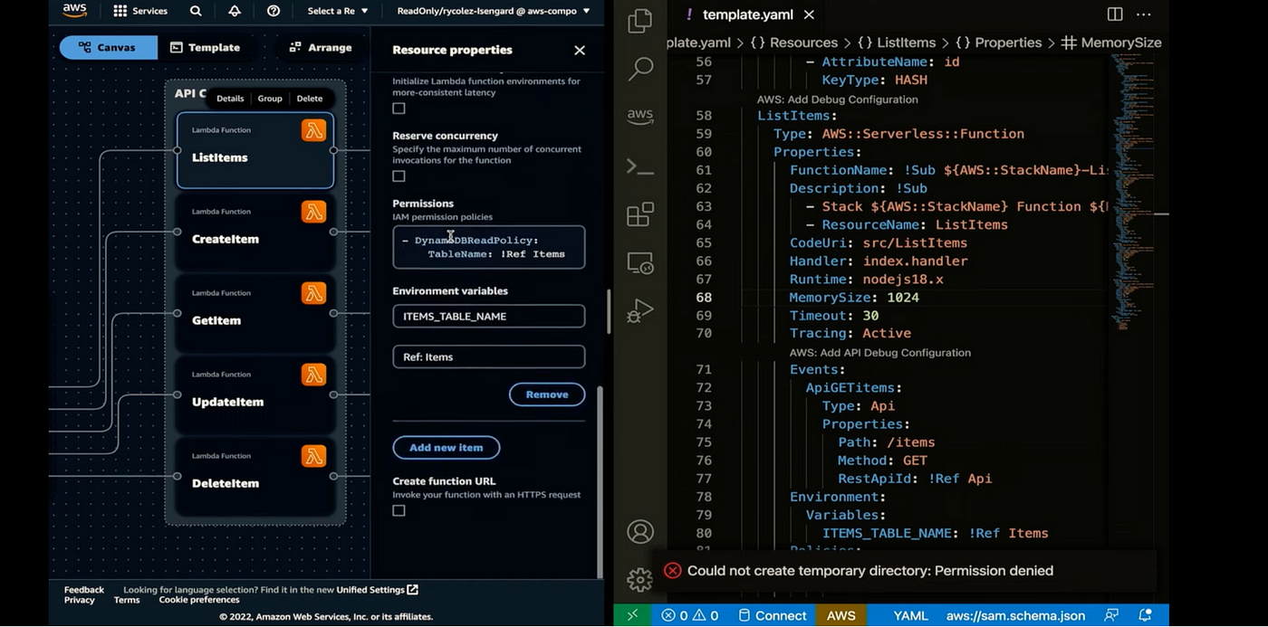Click the Privacy footer link

(x=80, y=600)
